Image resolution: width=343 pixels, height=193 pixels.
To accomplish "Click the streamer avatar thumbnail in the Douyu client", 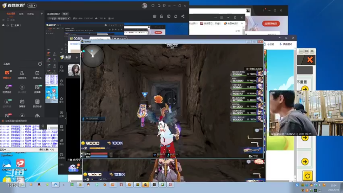I will (x=74, y=70).
